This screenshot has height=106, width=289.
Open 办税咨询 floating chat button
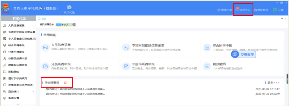(243, 55)
